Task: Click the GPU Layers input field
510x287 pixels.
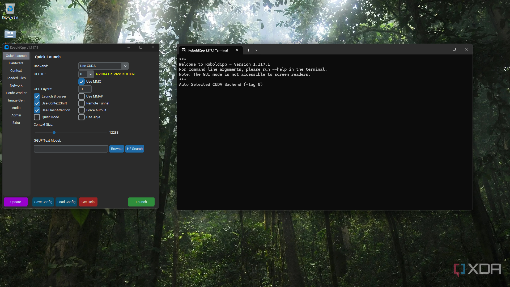Action: [85, 89]
